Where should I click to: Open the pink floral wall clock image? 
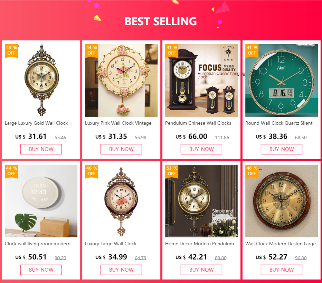click(x=121, y=81)
